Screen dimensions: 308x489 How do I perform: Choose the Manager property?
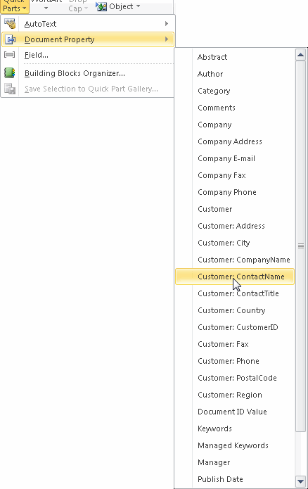tap(235, 462)
